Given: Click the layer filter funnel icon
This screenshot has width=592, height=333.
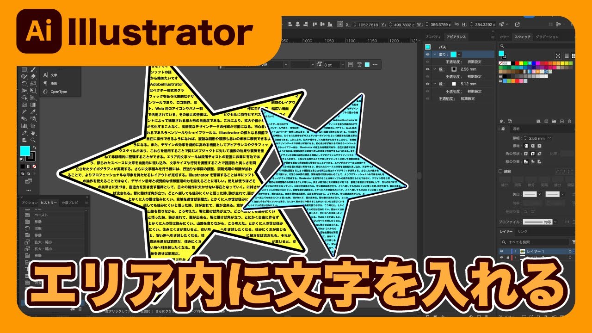Looking at the screenshot, I should 574,242.
